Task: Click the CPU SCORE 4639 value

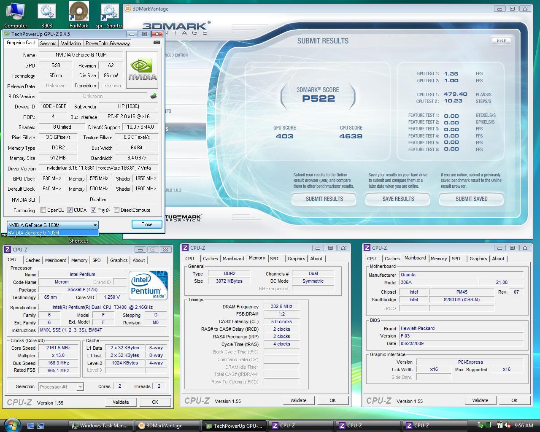Action: (x=351, y=136)
